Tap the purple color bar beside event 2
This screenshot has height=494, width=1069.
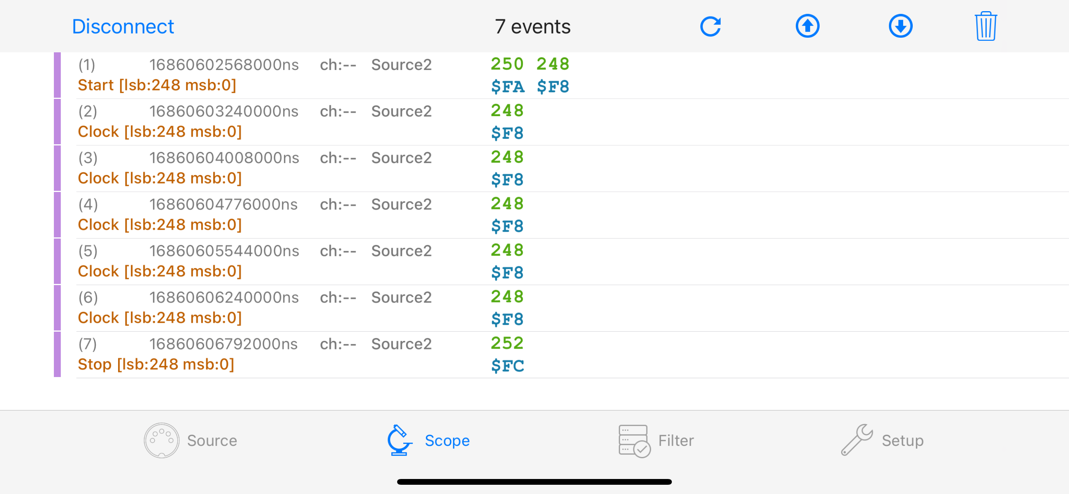[x=57, y=122]
